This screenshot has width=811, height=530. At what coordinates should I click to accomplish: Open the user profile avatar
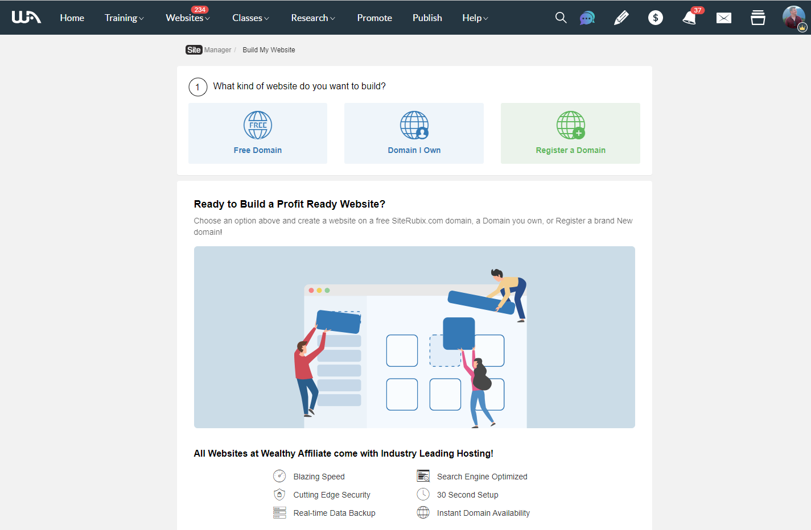(x=794, y=18)
